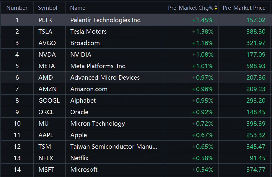Image resolution: width=272 pixels, height=177 pixels.
Task: Open Meta Platforms, Inc. in the list
Action: 98,66
